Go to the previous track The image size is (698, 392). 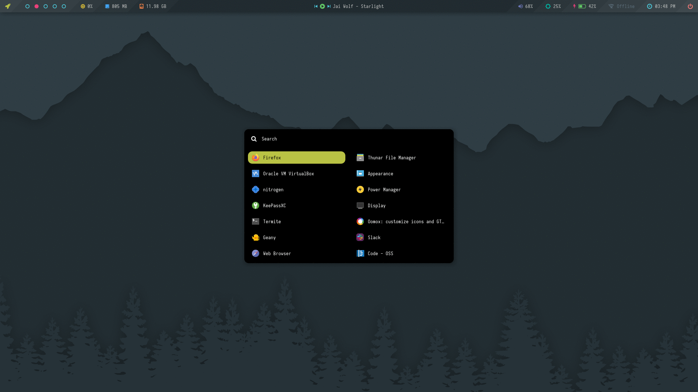pyautogui.click(x=316, y=6)
